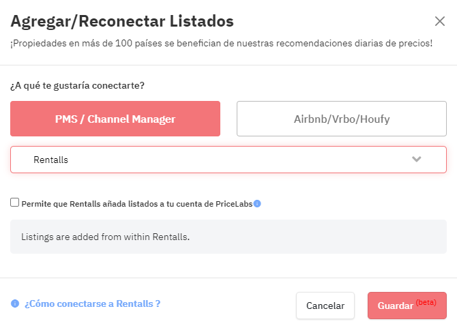Click the info icon before ¿Cómo conectarse link

pyautogui.click(x=15, y=303)
